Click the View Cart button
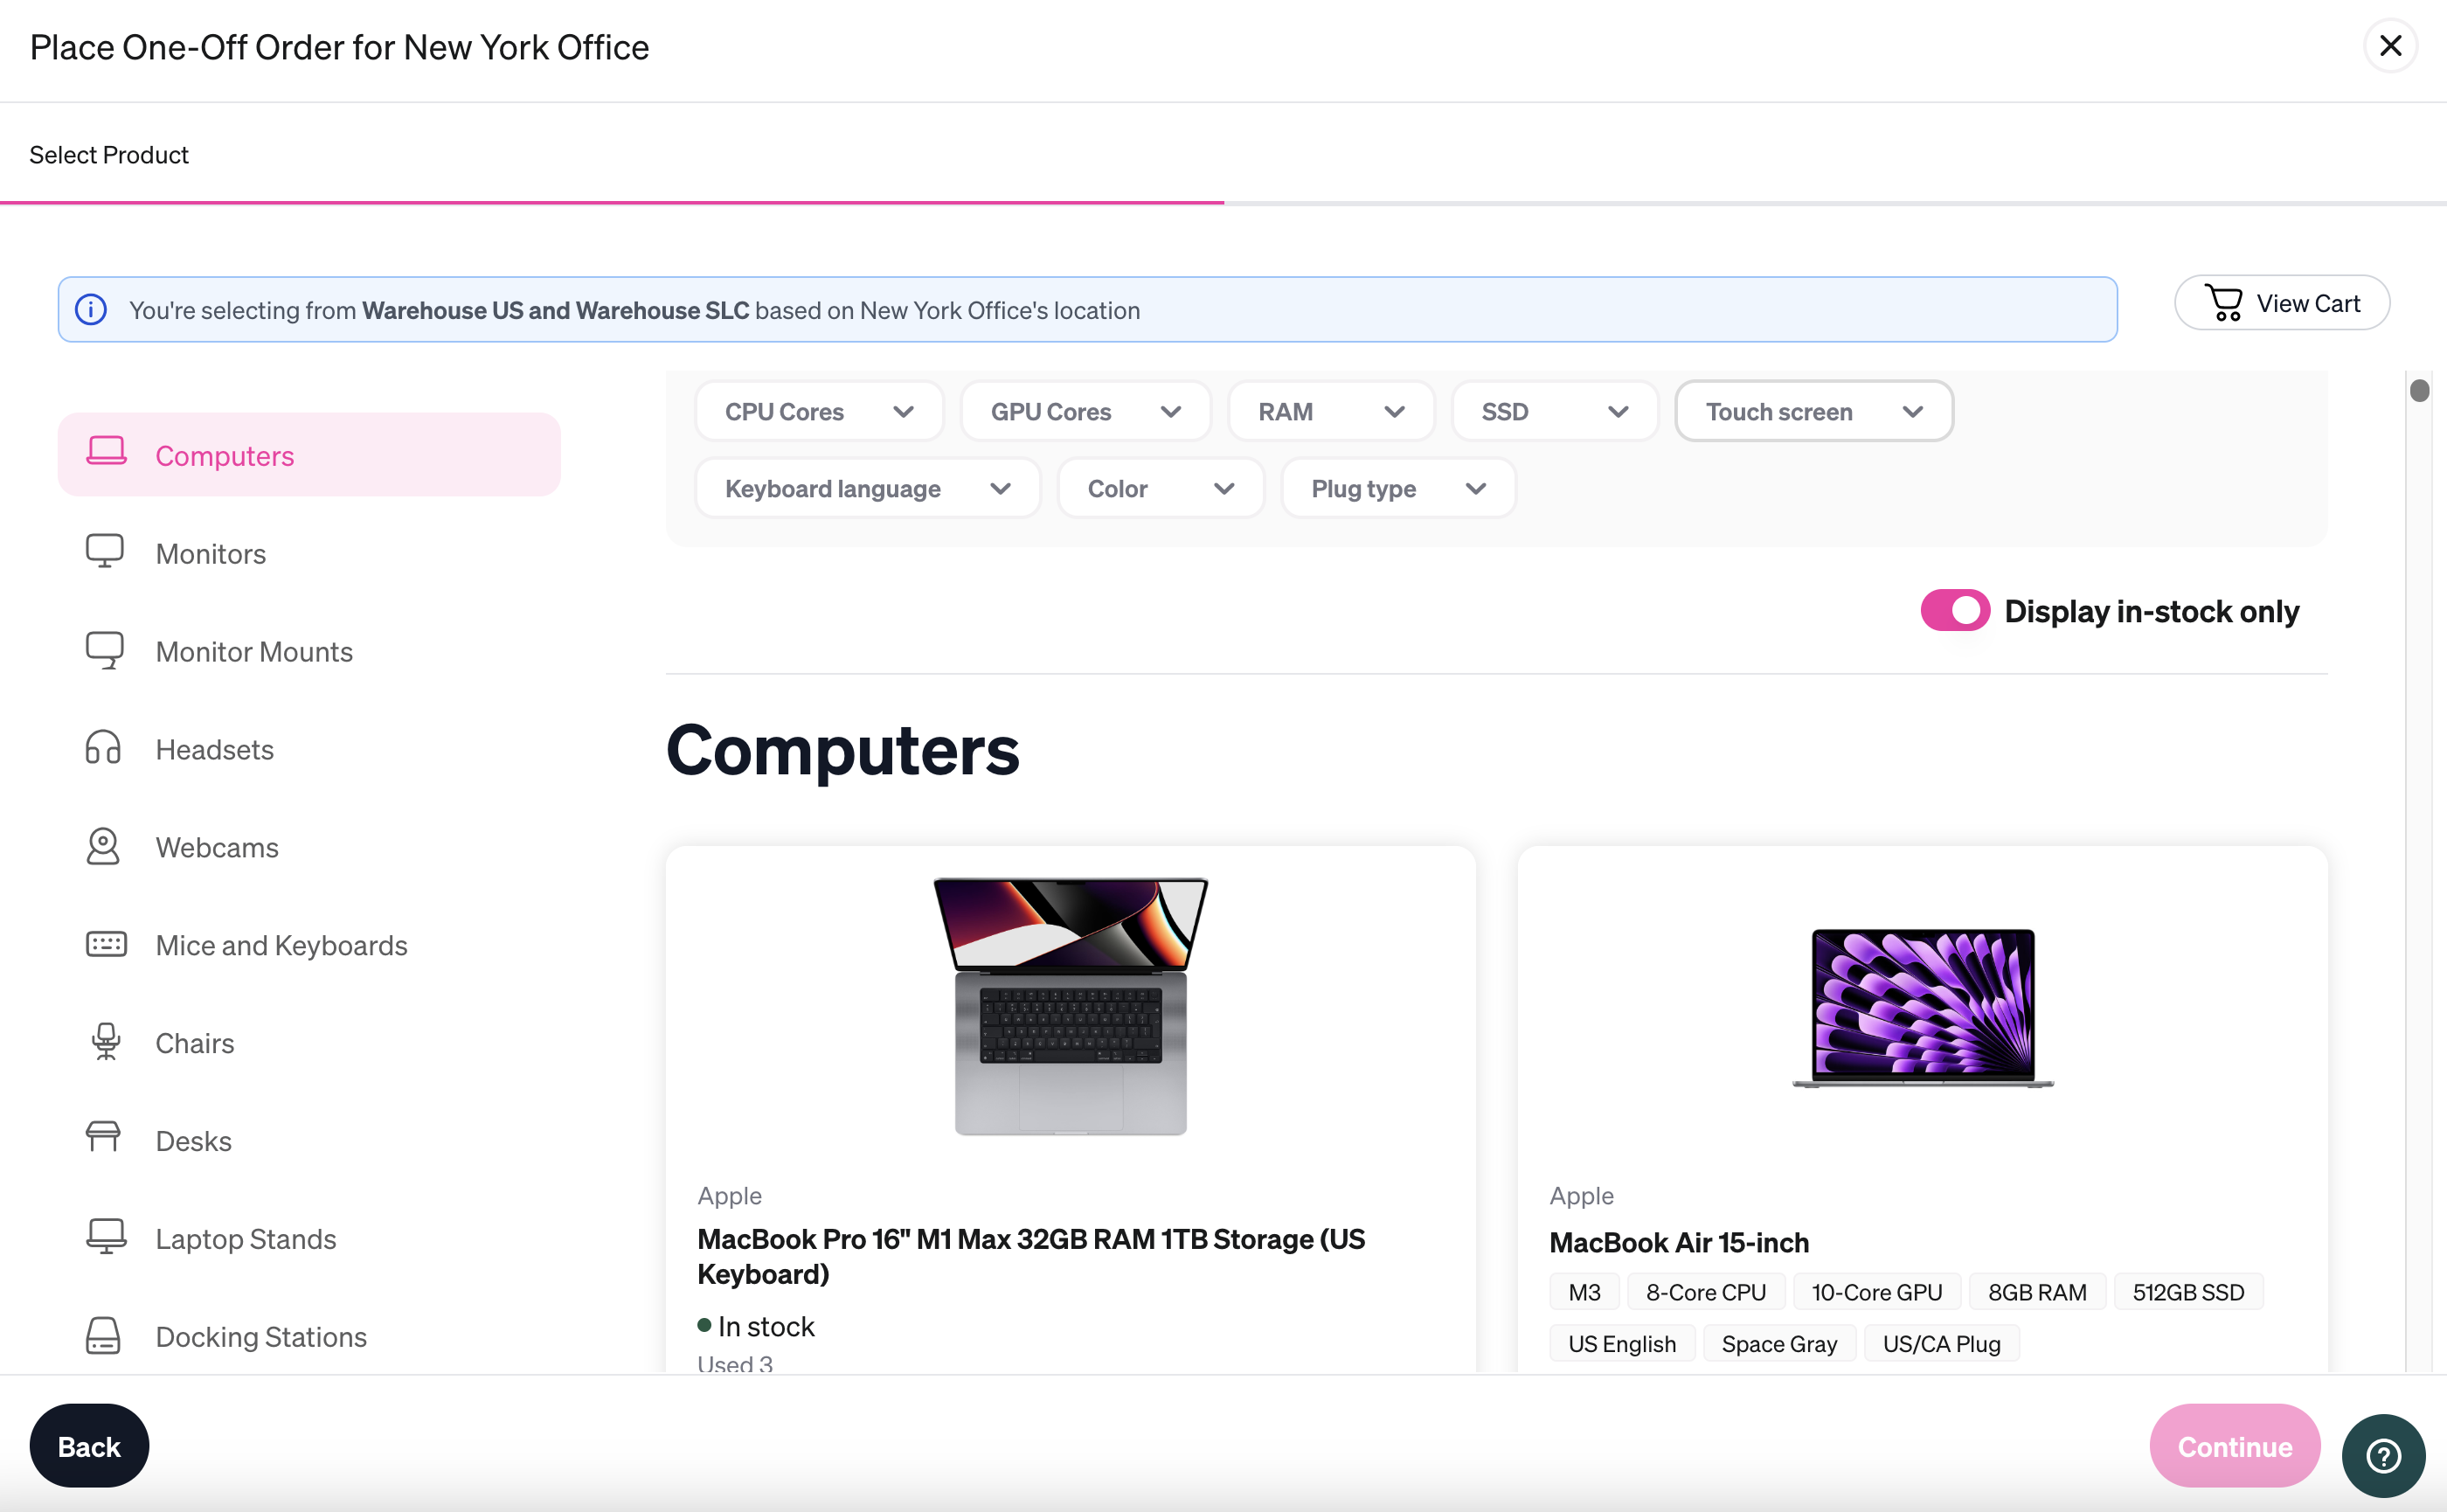Image resolution: width=2447 pixels, height=1512 pixels. pos(2282,303)
